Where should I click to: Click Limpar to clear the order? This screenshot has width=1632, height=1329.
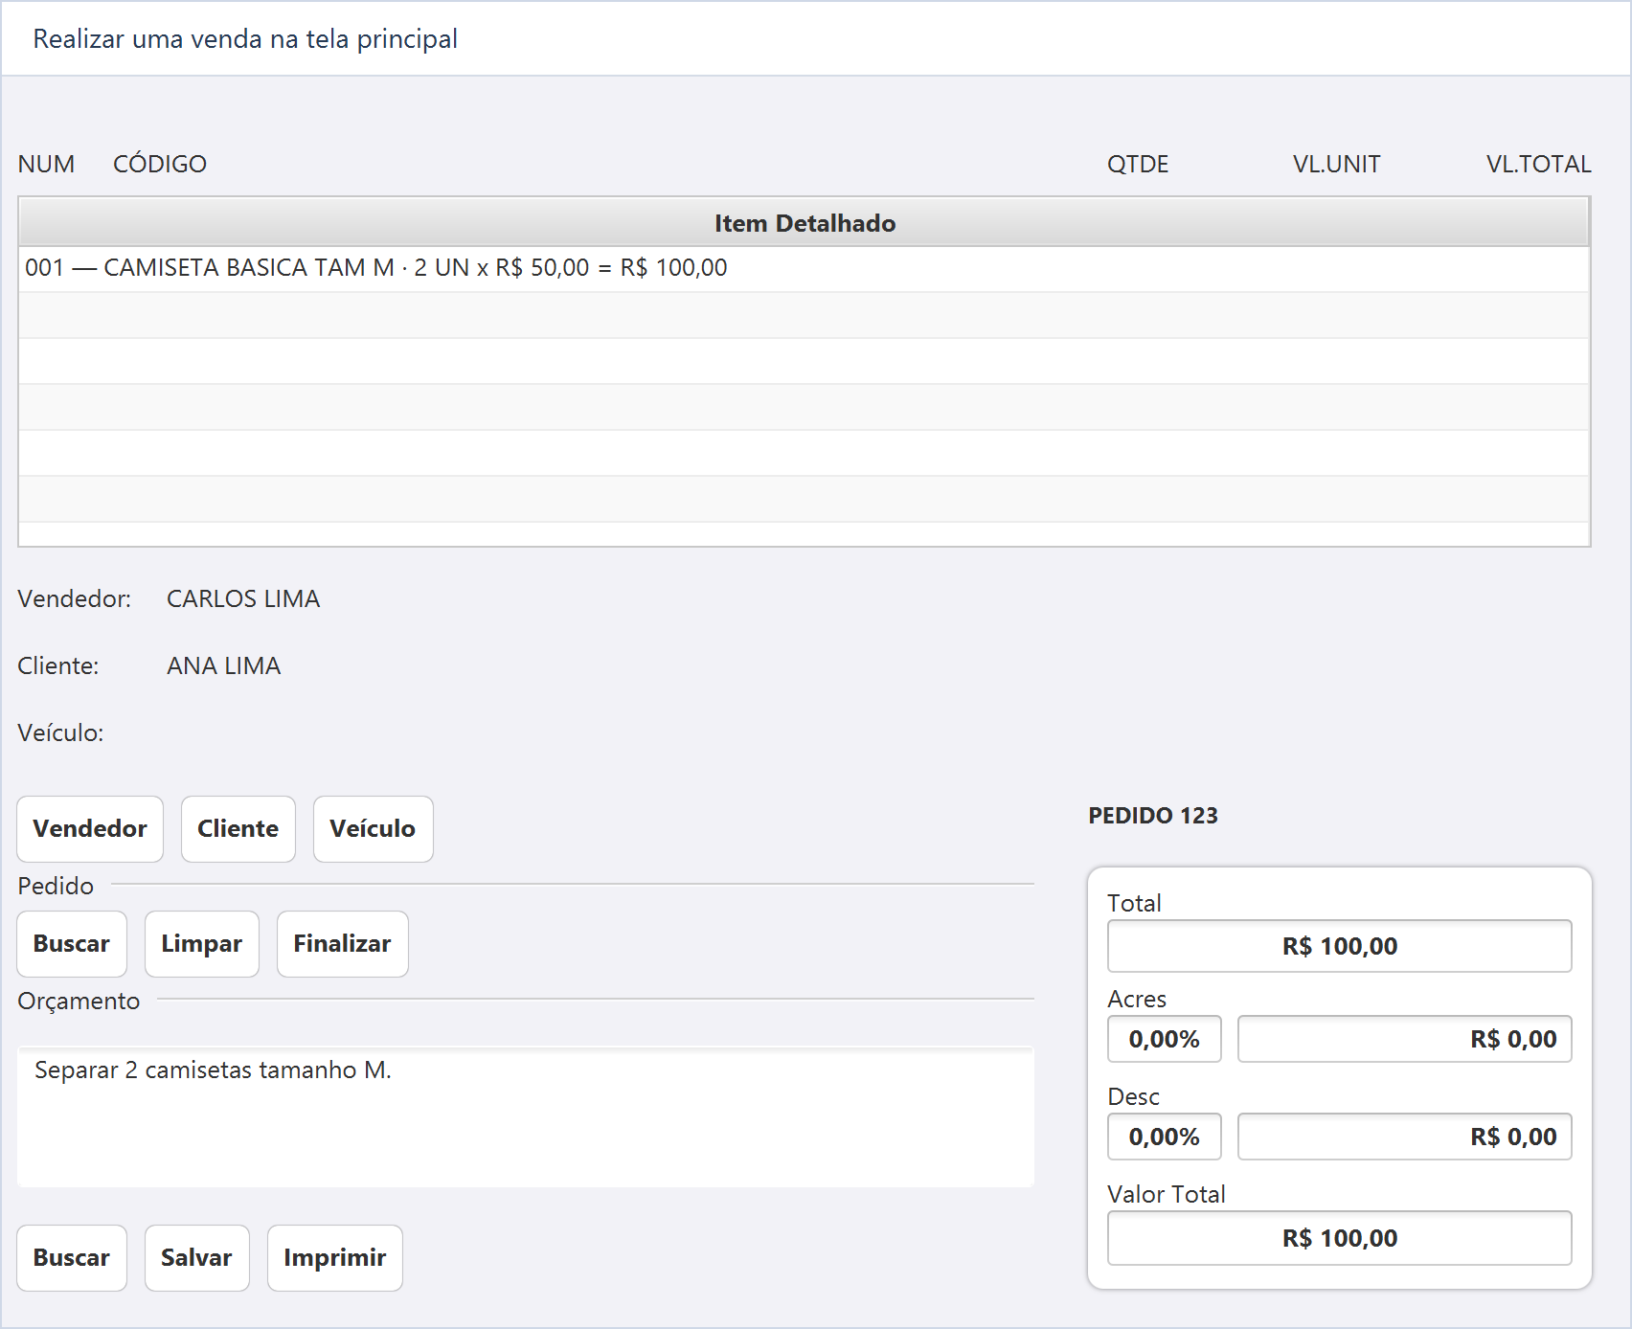point(202,944)
